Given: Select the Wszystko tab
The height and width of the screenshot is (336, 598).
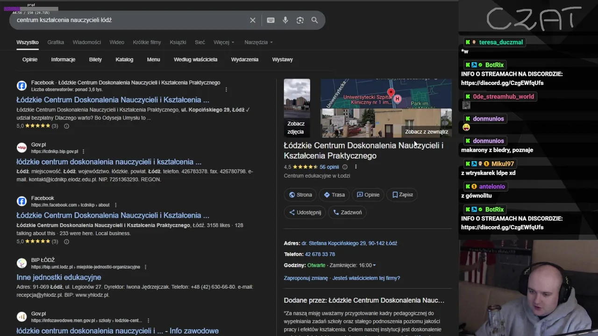Looking at the screenshot, I should coord(28,42).
